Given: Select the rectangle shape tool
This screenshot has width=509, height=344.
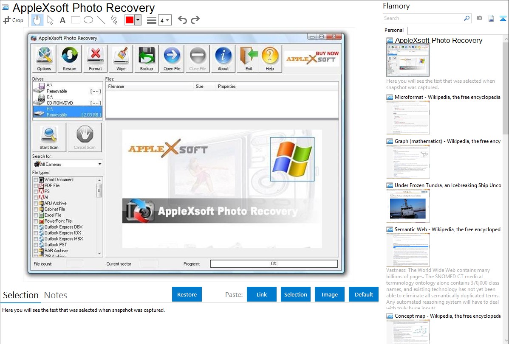Looking at the screenshot, I should [75, 20].
